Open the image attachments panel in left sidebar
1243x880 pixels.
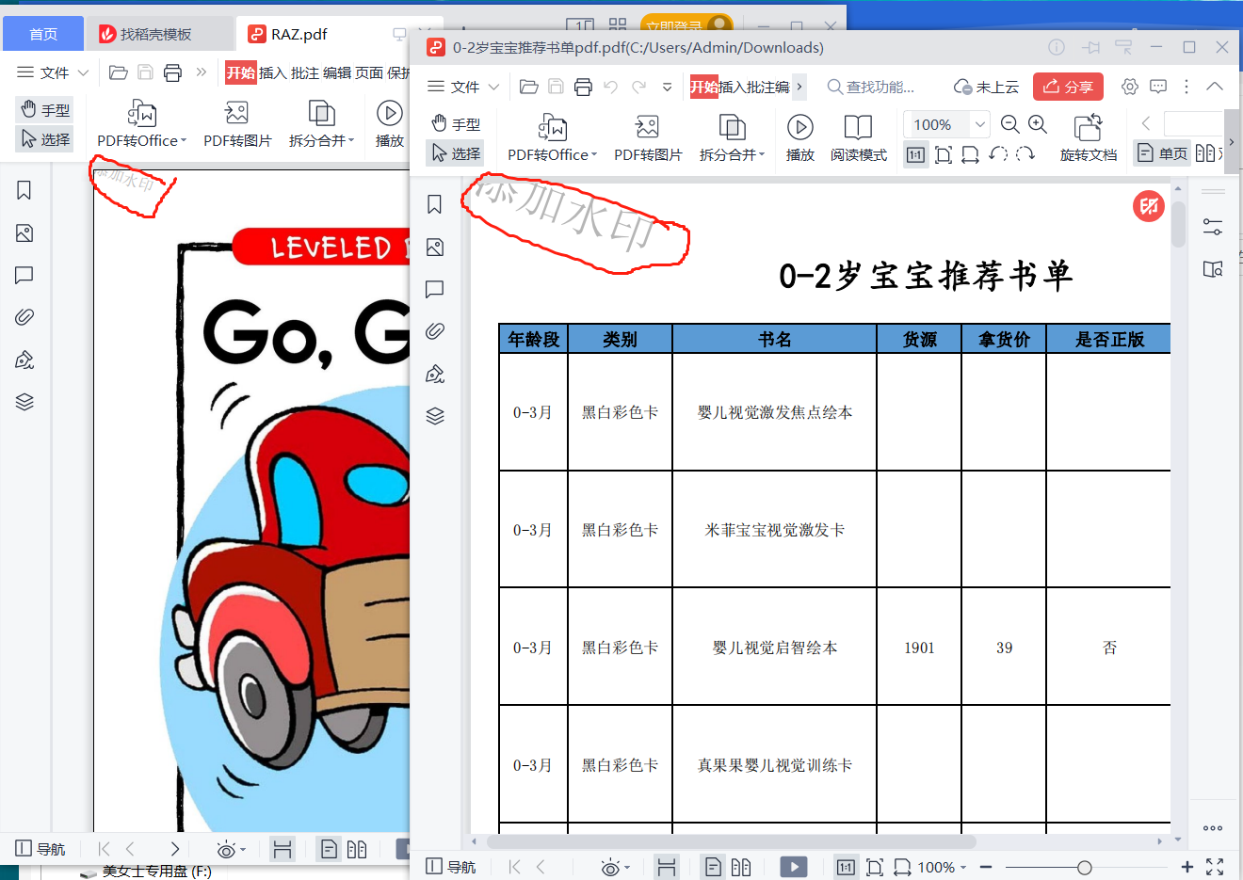click(x=435, y=247)
